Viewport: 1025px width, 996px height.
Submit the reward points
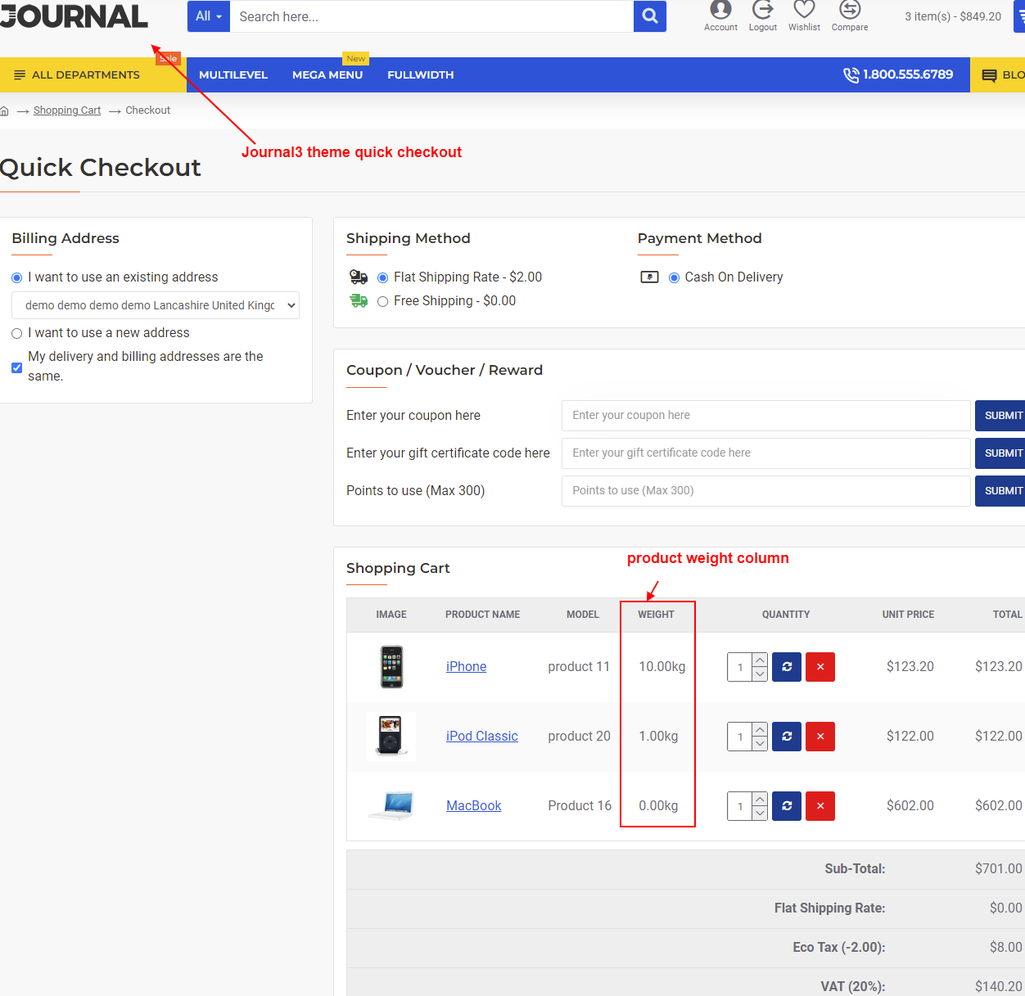pos(1000,491)
